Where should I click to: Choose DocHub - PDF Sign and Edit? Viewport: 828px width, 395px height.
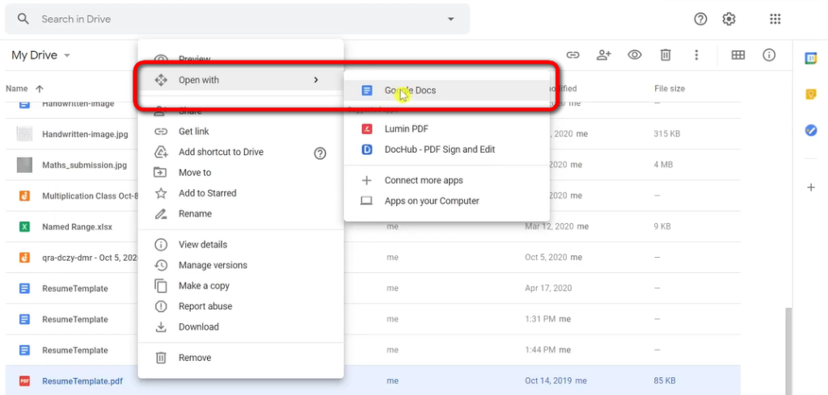[446, 149]
